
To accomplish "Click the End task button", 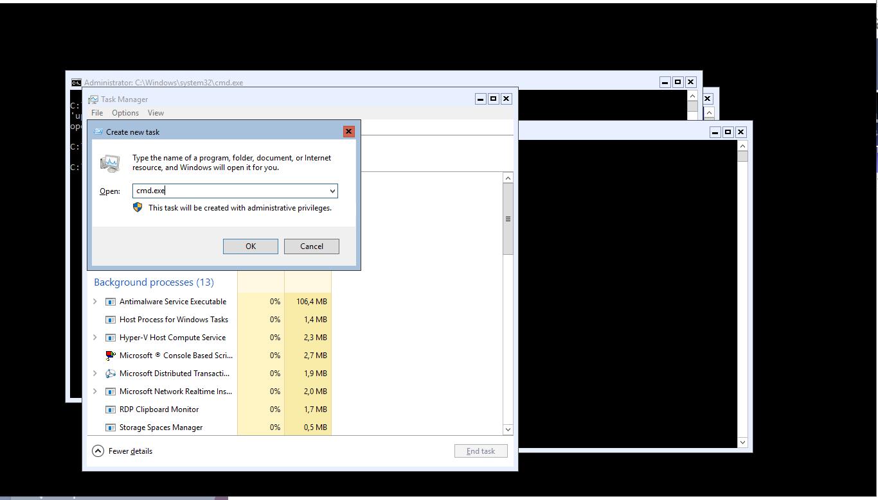I will pyautogui.click(x=481, y=451).
